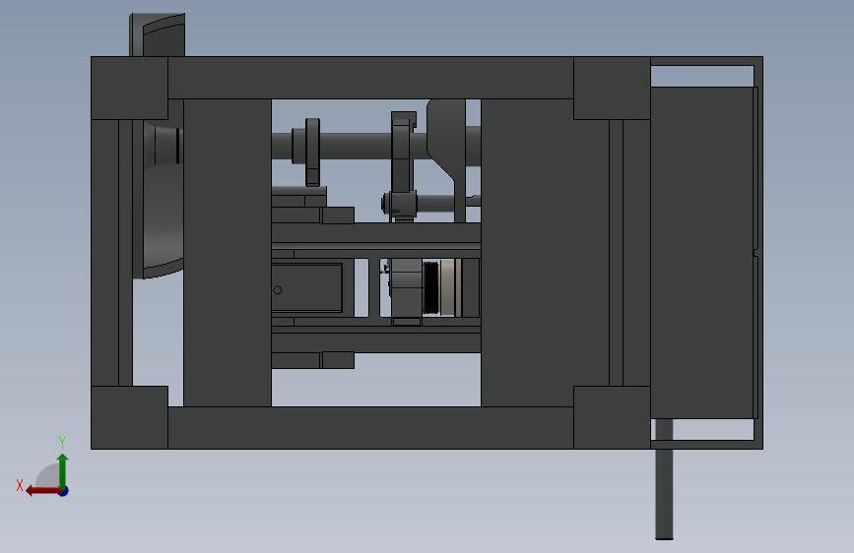Click the green Y axis arrow of triad
This screenshot has height=553, width=854.
pos(63,470)
